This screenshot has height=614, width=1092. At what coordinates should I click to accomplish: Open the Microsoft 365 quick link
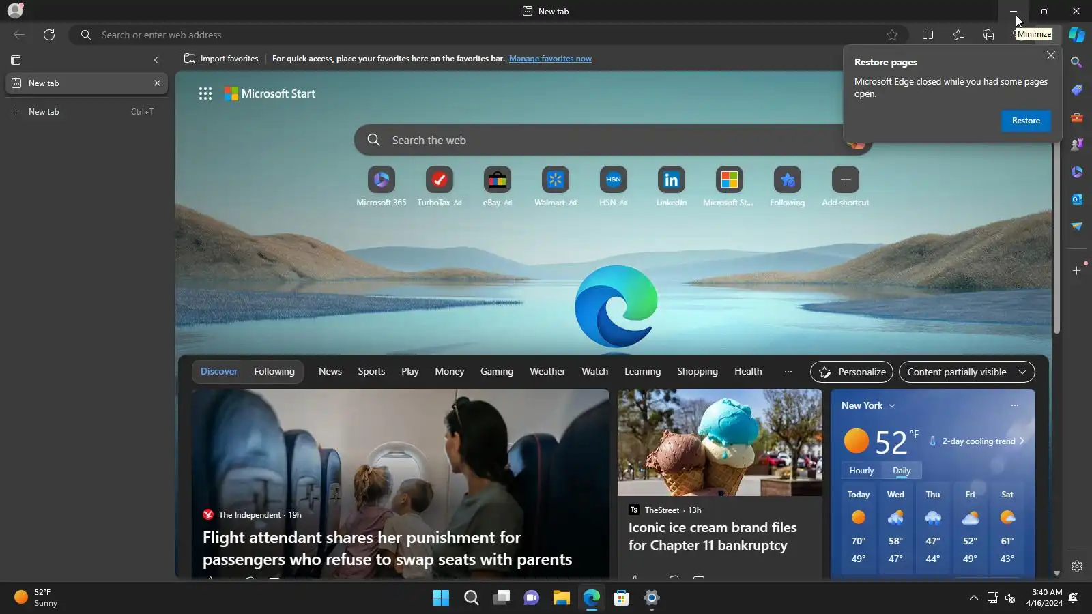pyautogui.click(x=381, y=186)
